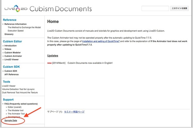Open the Videos section
This screenshot has height=128, width=193.
(8, 49)
